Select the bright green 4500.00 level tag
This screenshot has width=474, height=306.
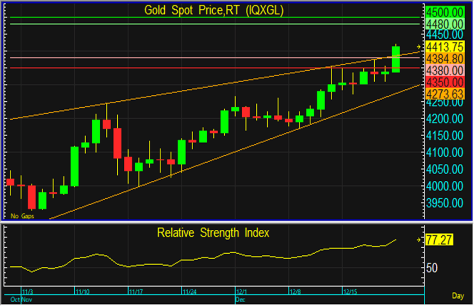[445, 12]
